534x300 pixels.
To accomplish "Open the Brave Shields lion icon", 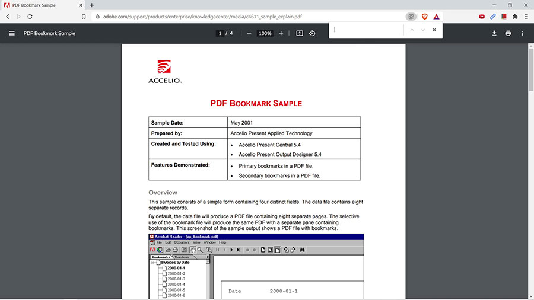I will pos(425,17).
